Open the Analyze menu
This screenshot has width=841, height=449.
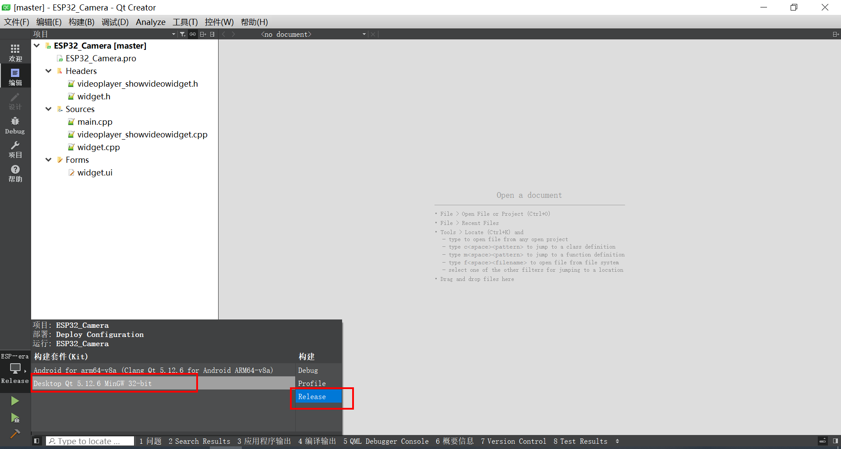click(150, 22)
